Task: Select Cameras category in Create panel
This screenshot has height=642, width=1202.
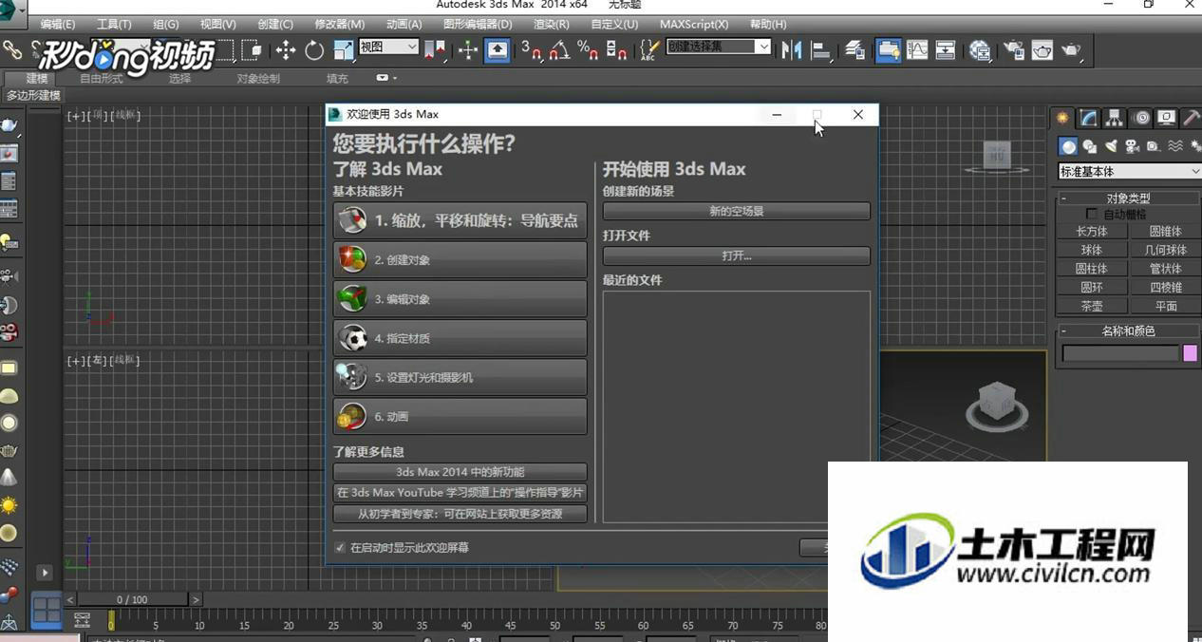Action: click(1132, 146)
